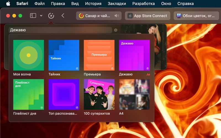Open the Топ распознава... playlist cover

coord(64,94)
